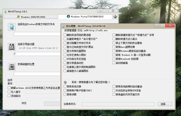181x116 pixels.
Task: Close the 优化调整 dialog
Action: tap(170, 25)
